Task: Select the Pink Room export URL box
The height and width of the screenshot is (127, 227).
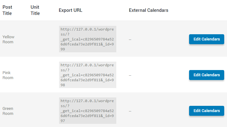Action: point(88,75)
